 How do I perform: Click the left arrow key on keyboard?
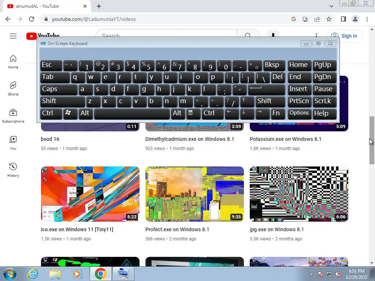point(231,113)
